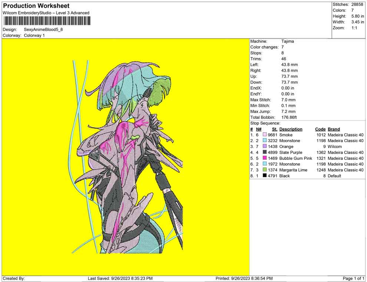Select the "Wilcom" brand in the Orange row
The image size is (367, 282).
click(334, 147)
